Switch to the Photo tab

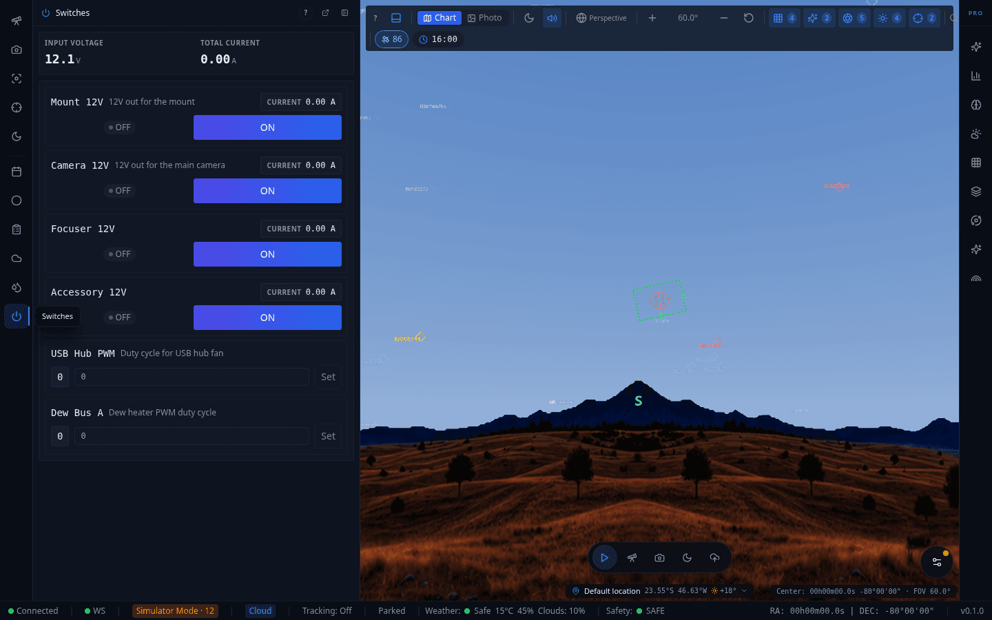[485, 18]
